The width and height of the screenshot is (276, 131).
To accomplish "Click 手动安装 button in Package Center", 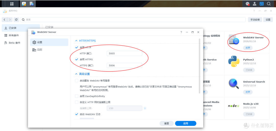I will 255,20.
